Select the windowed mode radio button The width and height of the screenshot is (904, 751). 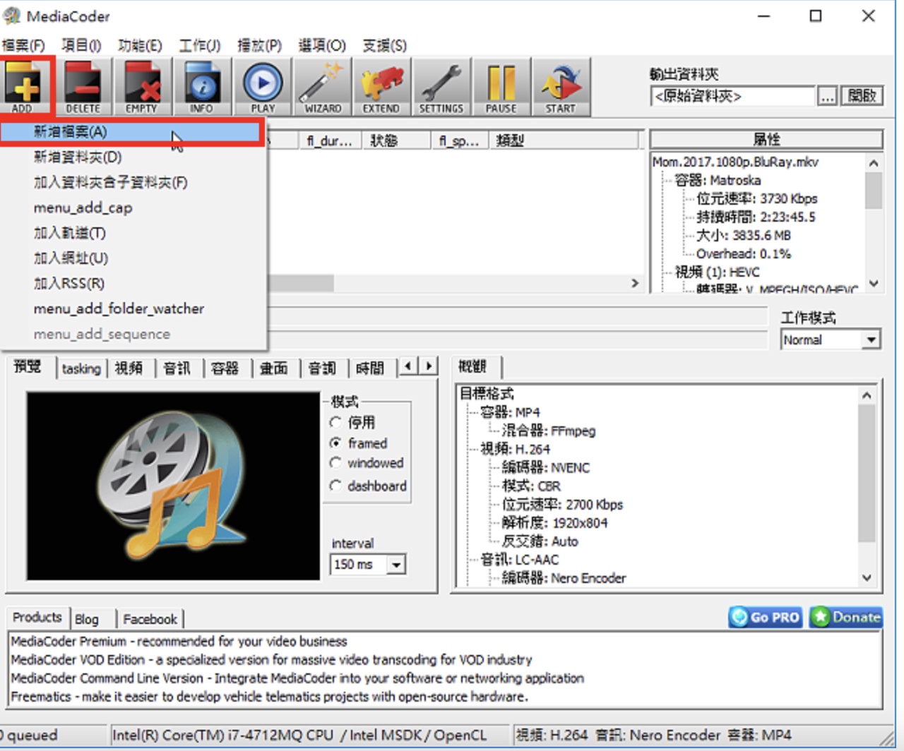click(335, 463)
